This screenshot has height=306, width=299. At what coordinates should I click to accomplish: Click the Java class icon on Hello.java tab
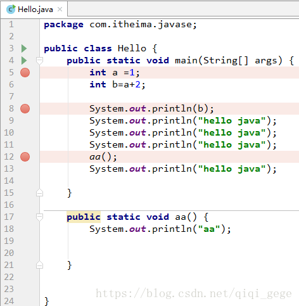11,10
